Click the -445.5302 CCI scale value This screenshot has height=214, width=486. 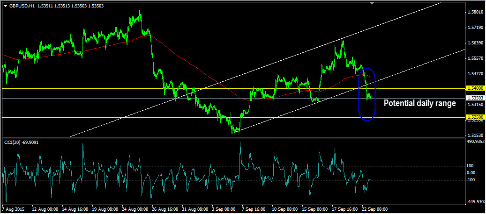click(476, 201)
